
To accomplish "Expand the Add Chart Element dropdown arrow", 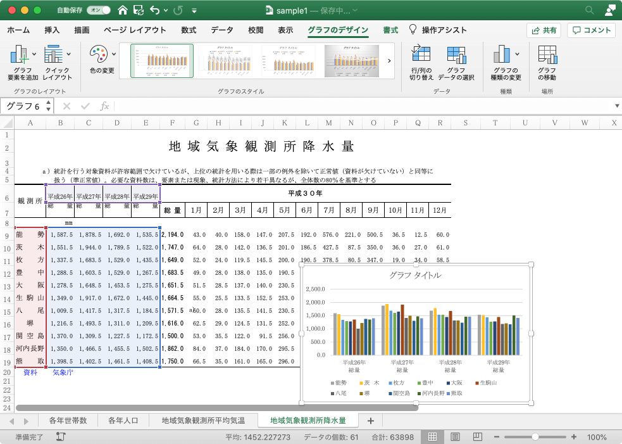I will pos(34,54).
